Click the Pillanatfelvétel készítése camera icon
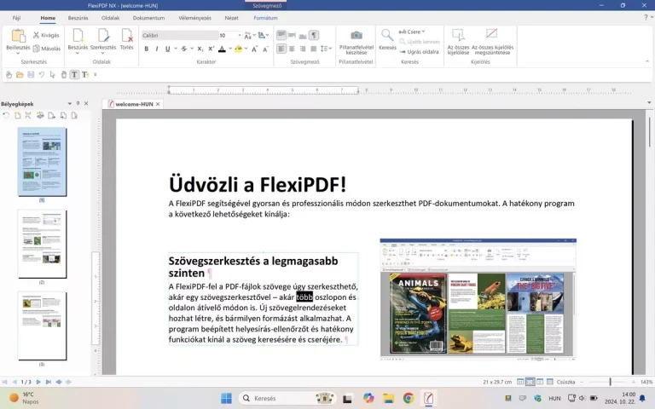Screen dimensions: 655x409 (356, 36)
